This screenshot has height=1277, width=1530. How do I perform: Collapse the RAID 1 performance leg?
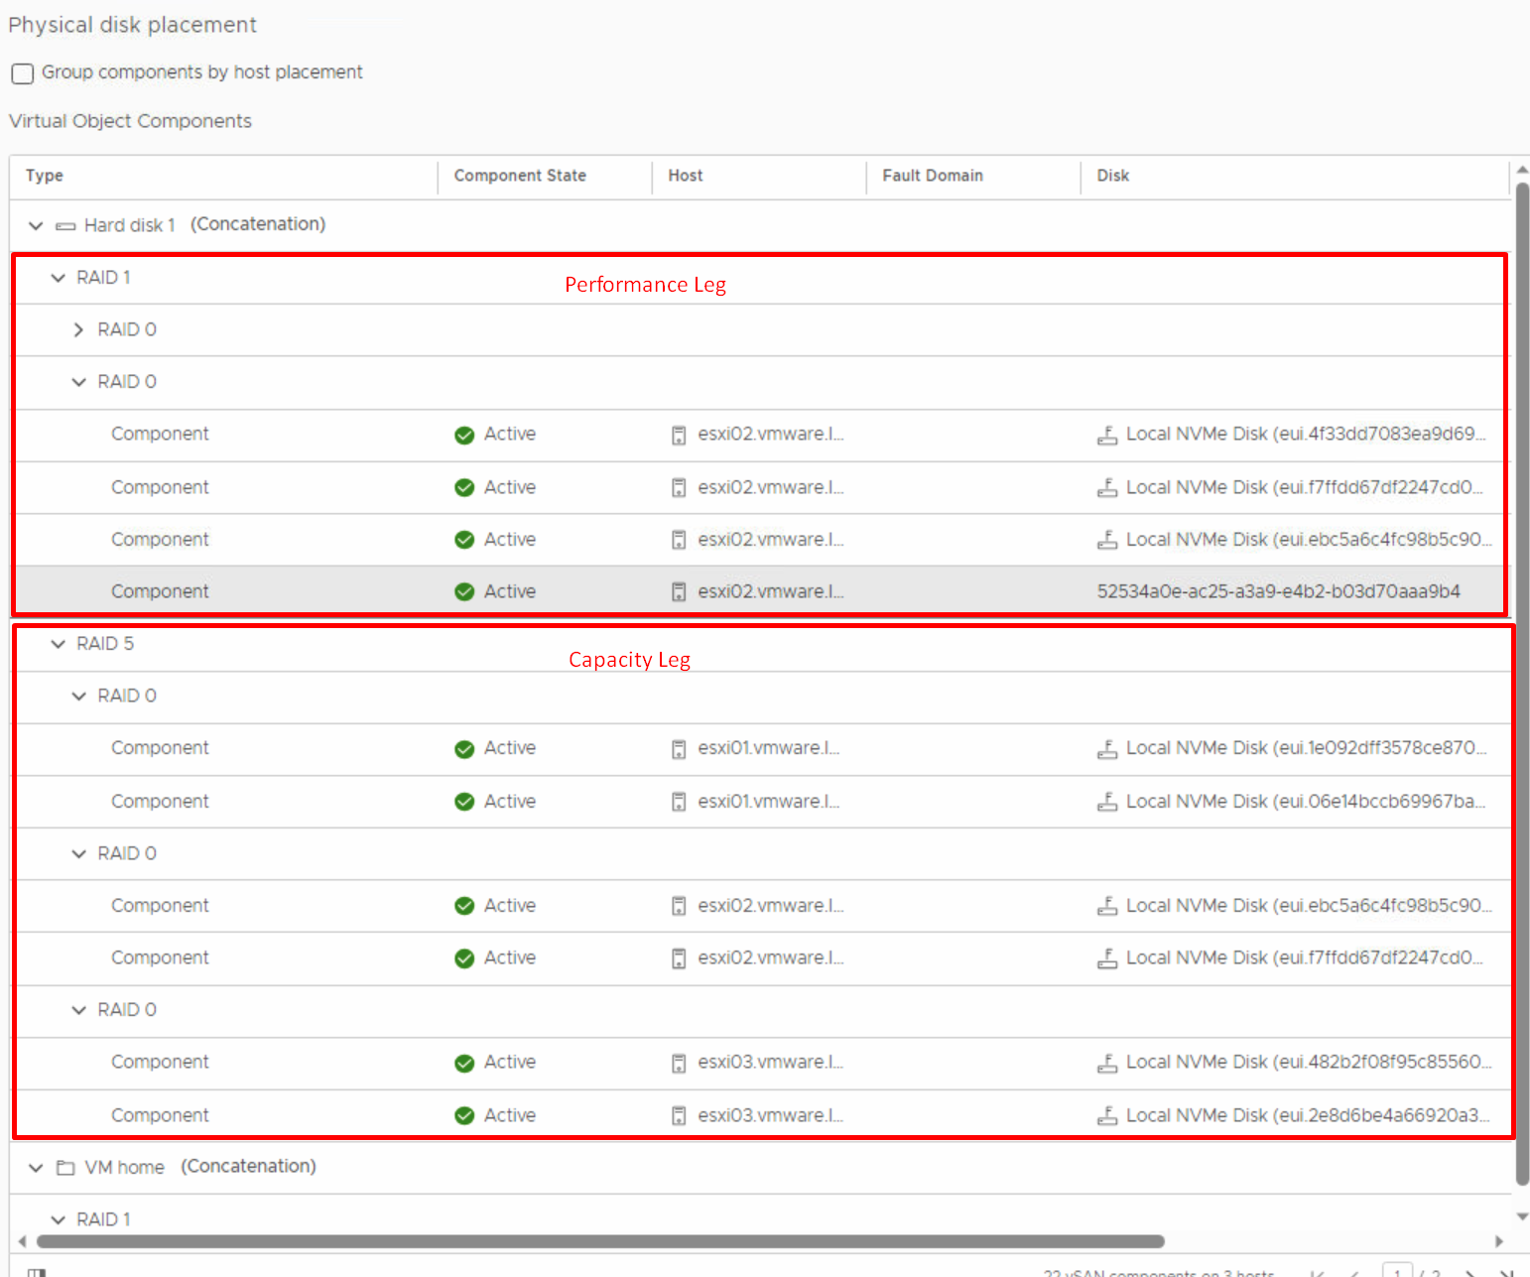[57, 278]
